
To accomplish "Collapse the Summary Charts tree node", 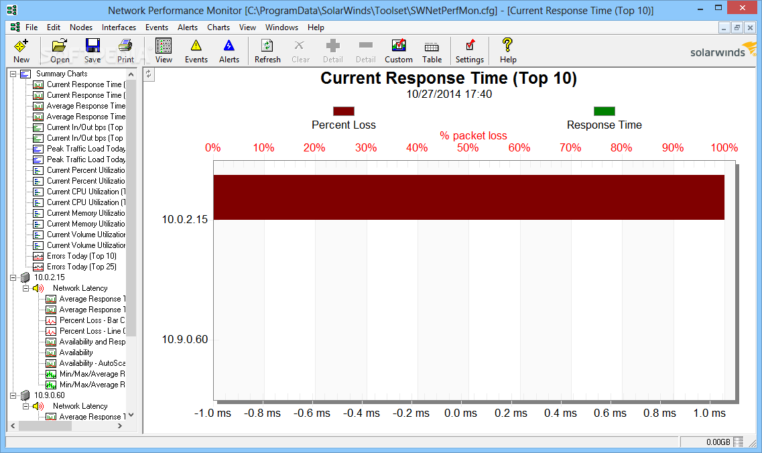I will point(13,74).
